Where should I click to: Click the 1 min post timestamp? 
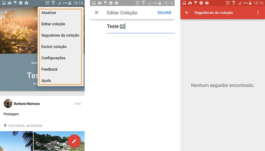pos(77,104)
